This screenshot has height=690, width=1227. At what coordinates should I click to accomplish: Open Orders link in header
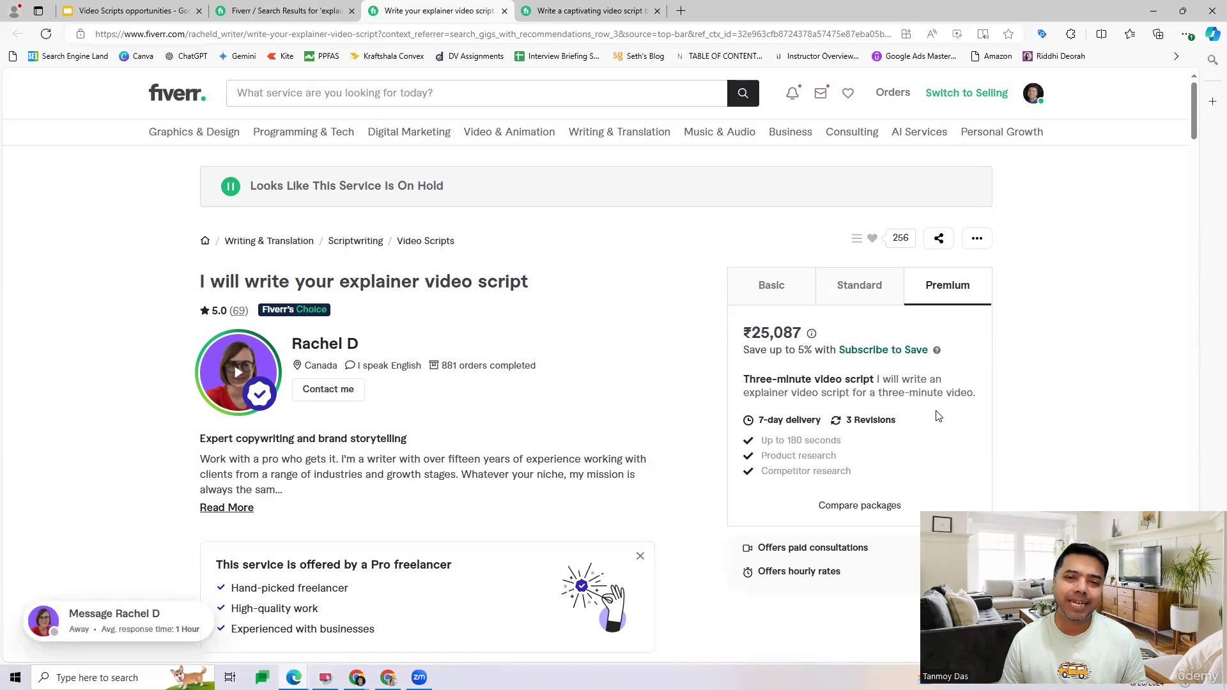(893, 93)
